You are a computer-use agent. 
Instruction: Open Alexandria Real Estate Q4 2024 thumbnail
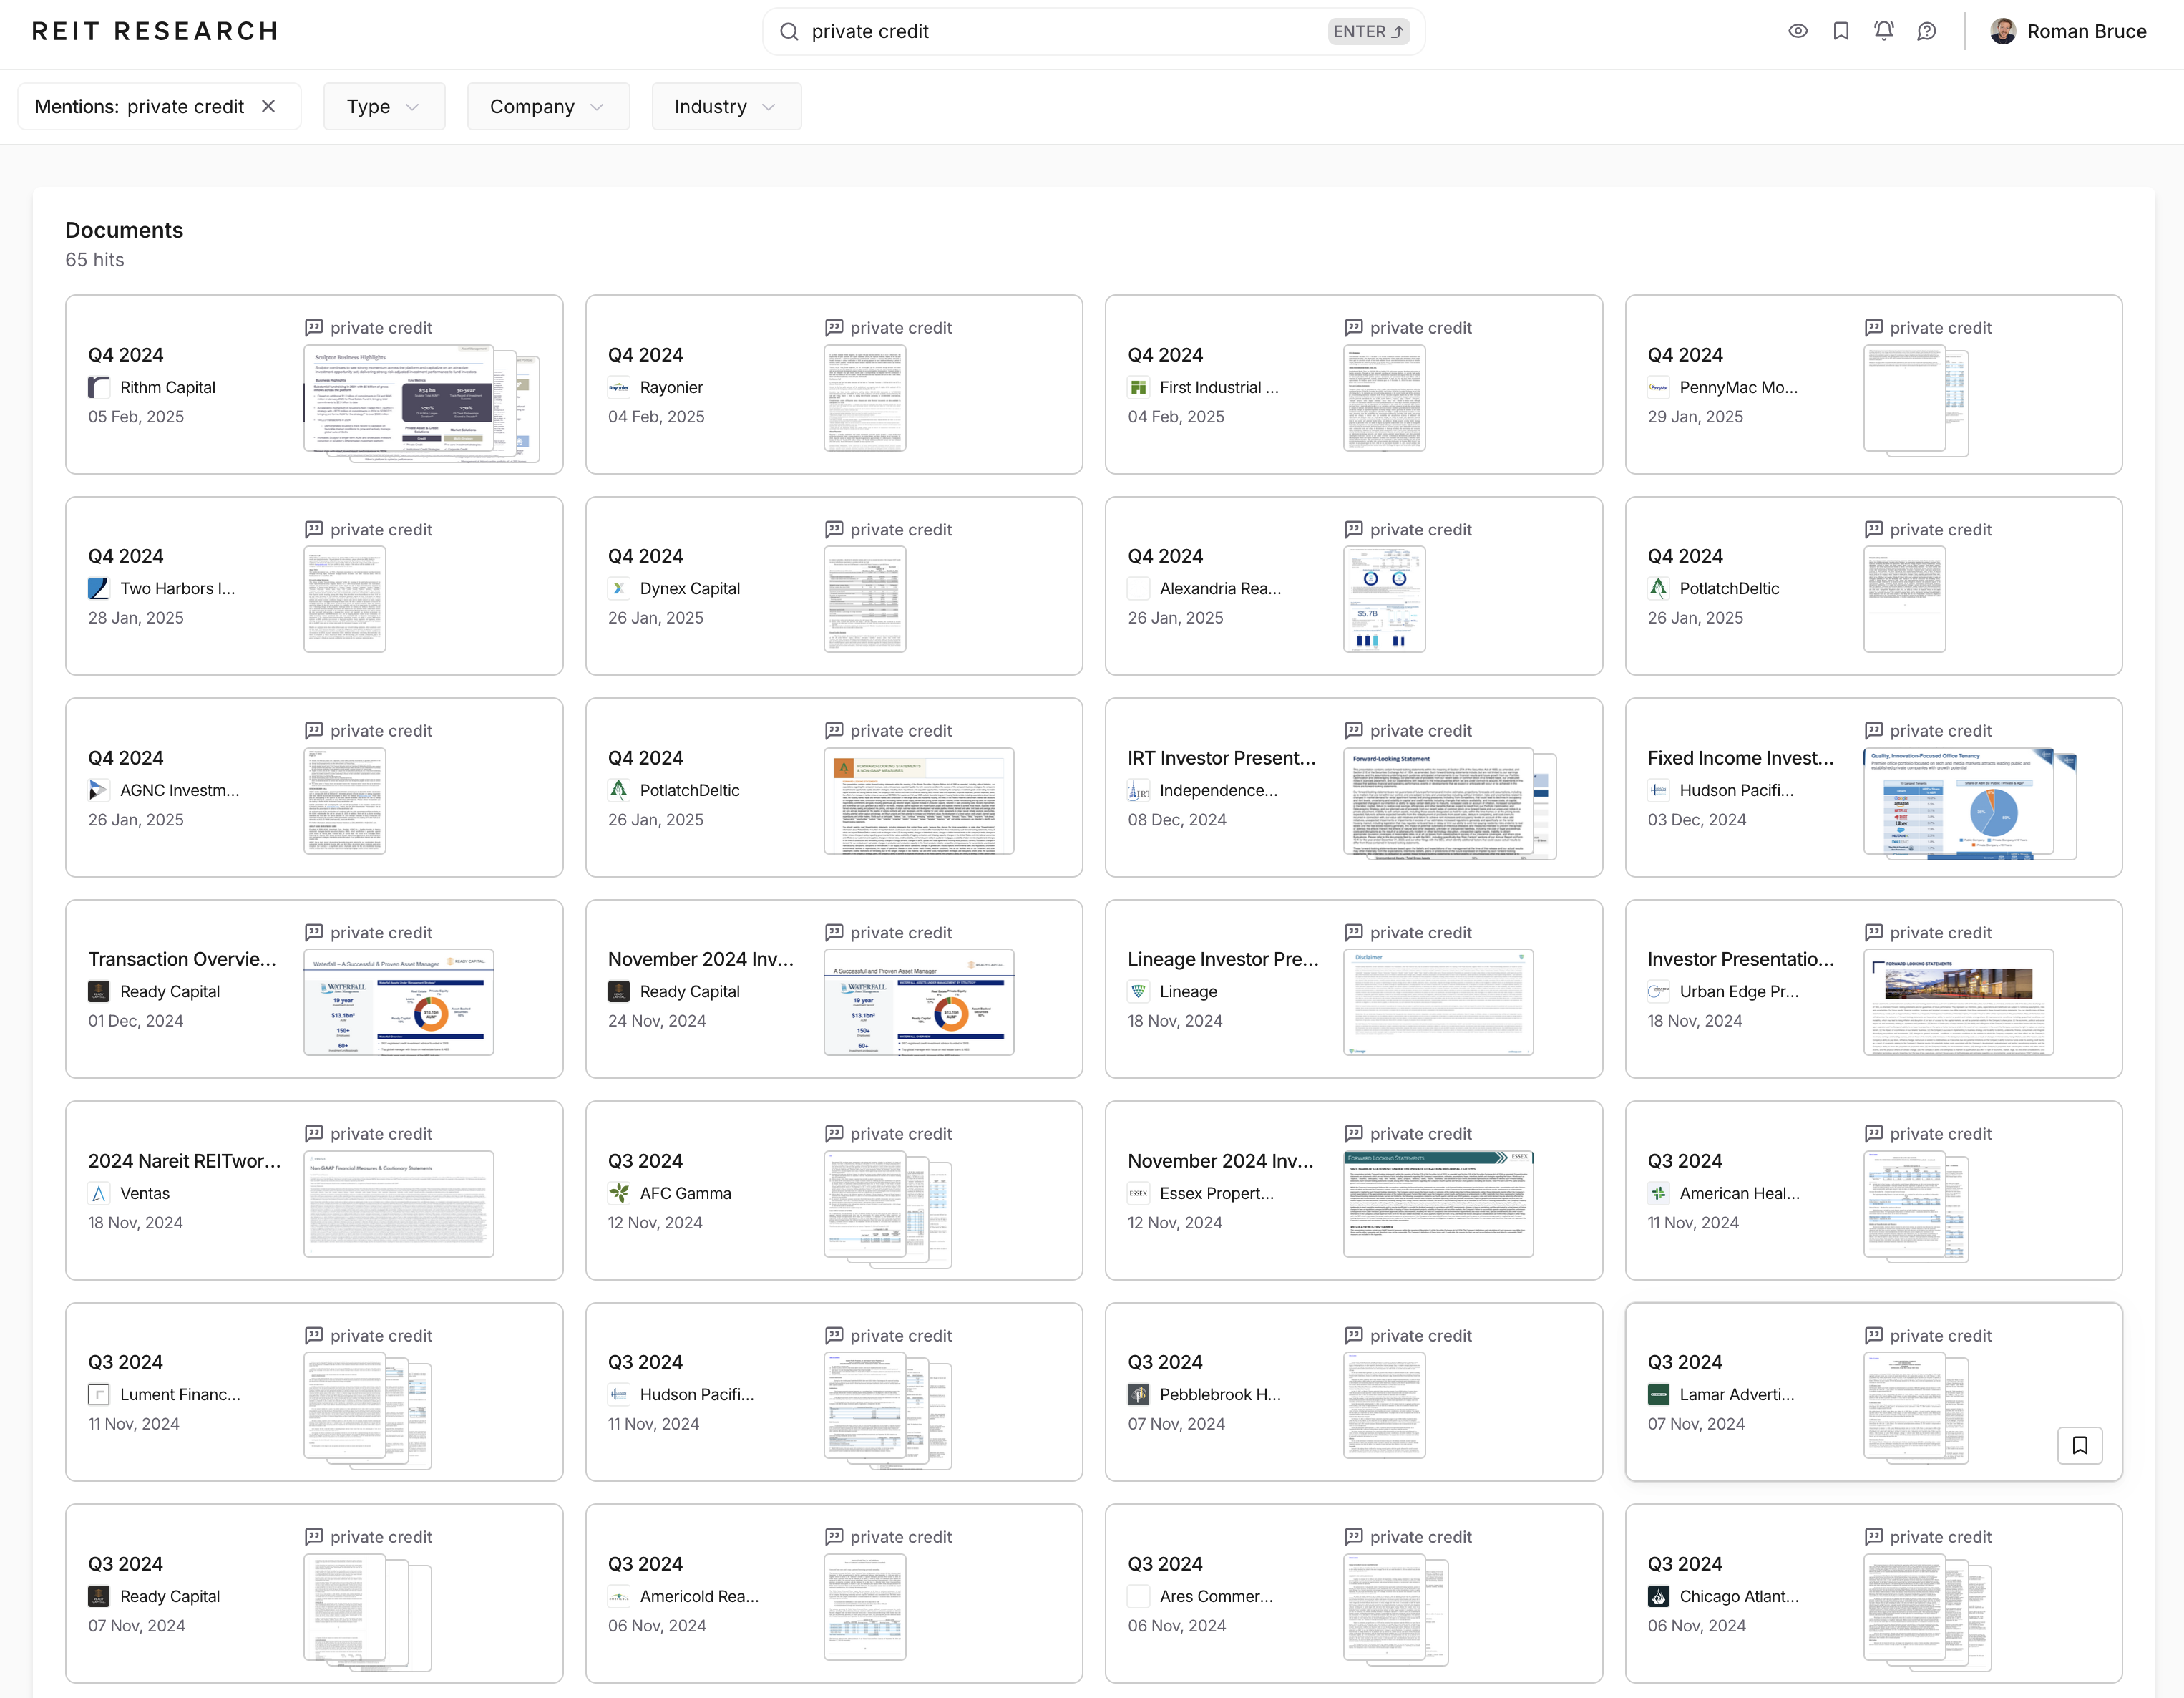pyautogui.click(x=1384, y=599)
